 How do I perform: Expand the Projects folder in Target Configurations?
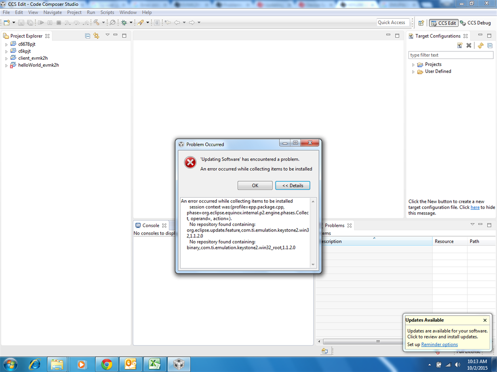click(x=413, y=65)
